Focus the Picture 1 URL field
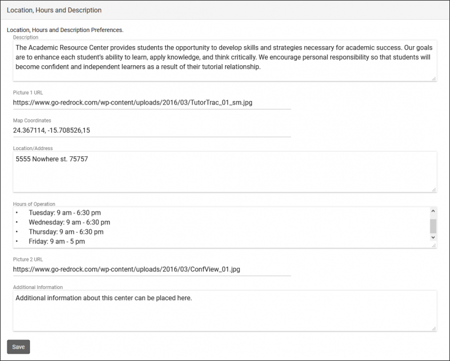Viewport: 450px width, 361px height. coord(152,103)
